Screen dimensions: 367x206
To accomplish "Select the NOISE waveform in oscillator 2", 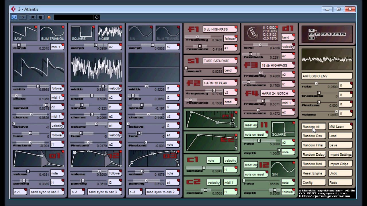I will (110, 33).
